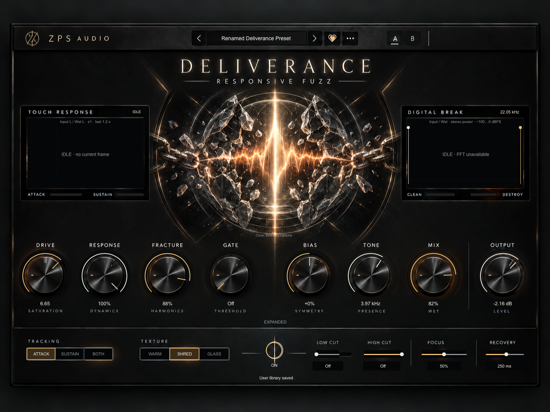Click the High Cut Off value field
Viewport: 550px width, 412px height.
383,366
